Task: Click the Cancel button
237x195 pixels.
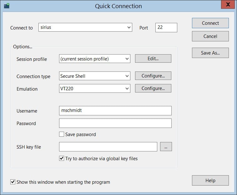Action: click(x=210, y=36)
